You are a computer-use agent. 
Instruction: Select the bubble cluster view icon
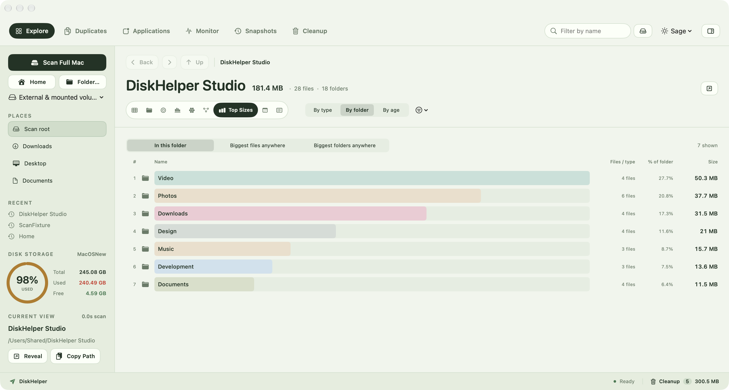click(192, 110)
